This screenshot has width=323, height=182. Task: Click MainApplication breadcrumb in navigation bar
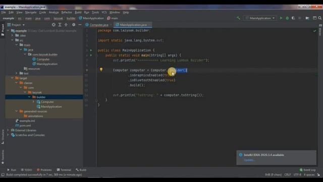point(91,18)
